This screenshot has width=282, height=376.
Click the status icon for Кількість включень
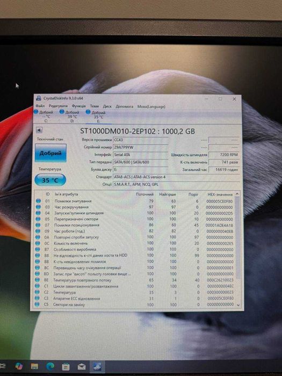[38, 243]
